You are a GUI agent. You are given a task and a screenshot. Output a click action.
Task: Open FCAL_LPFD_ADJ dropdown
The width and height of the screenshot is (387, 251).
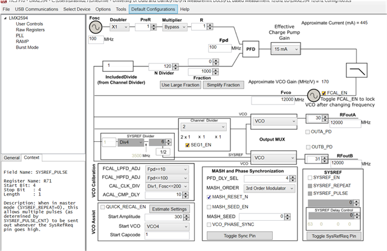tap(167, 169)
